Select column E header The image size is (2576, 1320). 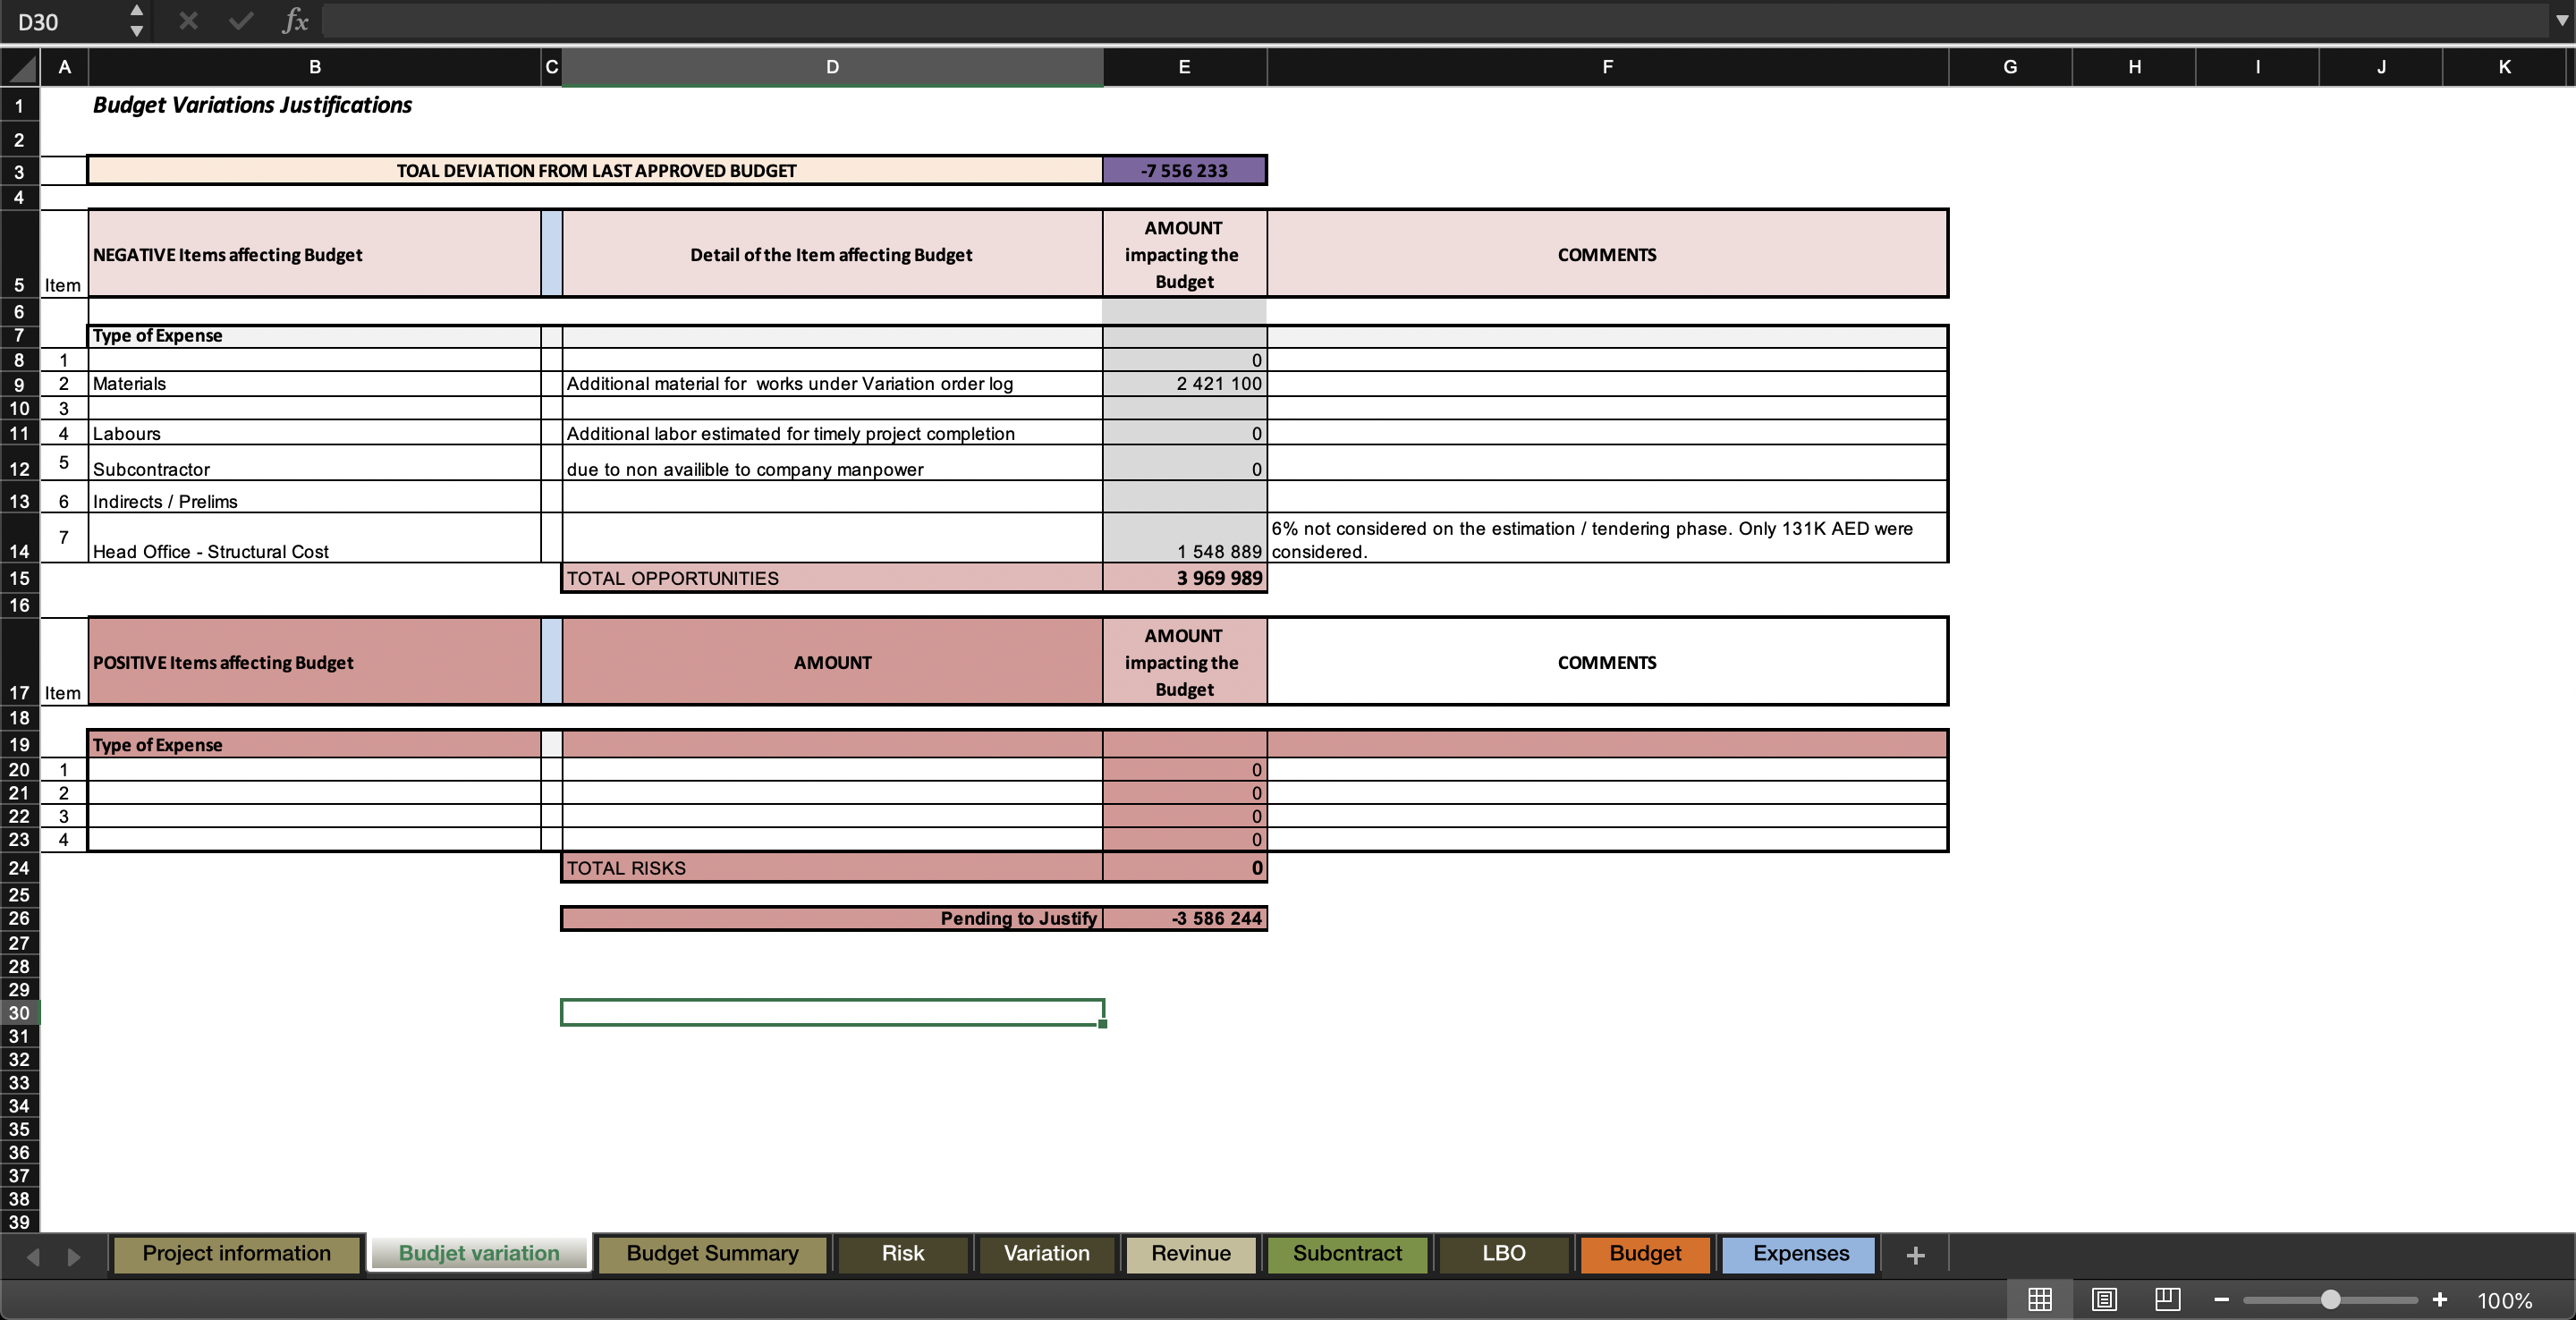(1184, 67)
